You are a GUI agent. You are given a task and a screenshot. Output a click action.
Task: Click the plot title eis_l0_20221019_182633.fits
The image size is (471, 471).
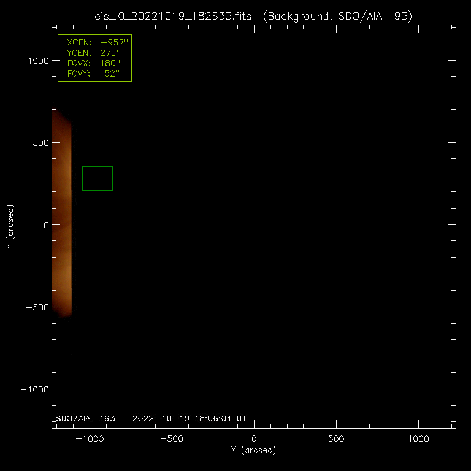173,16
